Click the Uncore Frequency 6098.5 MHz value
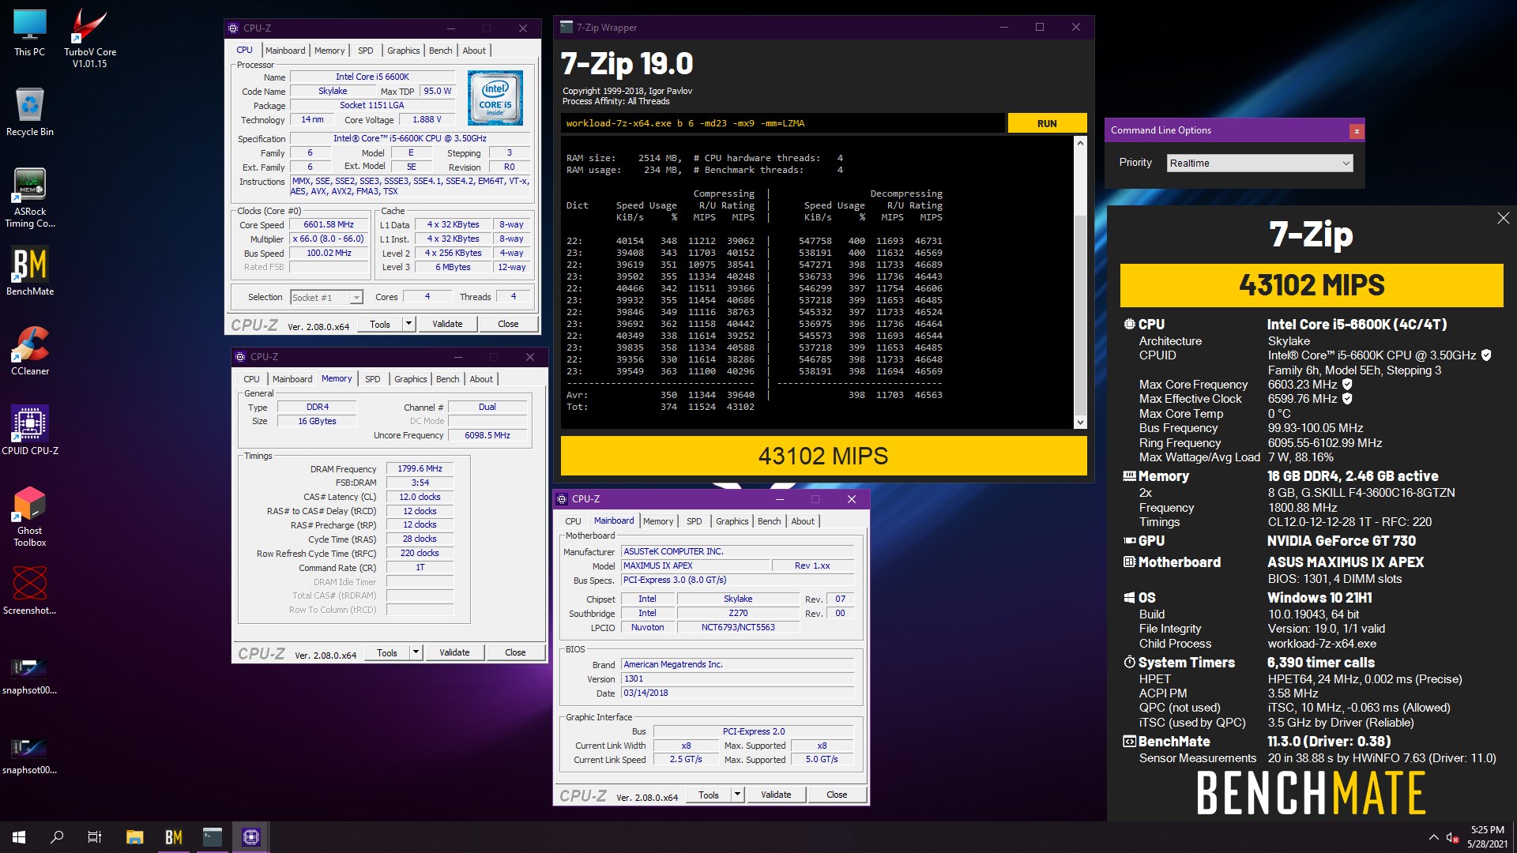The image size is (1517, 853). 487,435
